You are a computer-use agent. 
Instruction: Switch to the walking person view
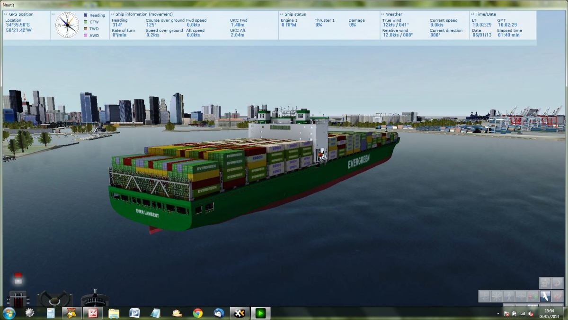tap(509, 296)
